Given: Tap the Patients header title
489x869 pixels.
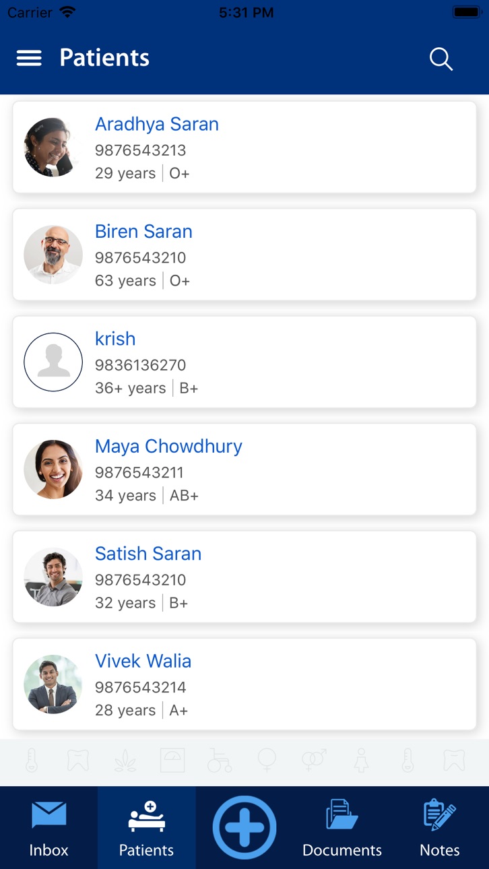Looking at the screenshot, I should (x=104, y=58).
